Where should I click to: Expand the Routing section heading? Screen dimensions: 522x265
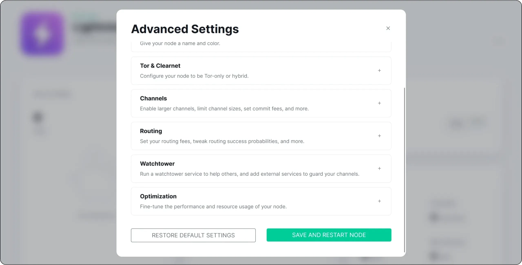tap(151, 131)
